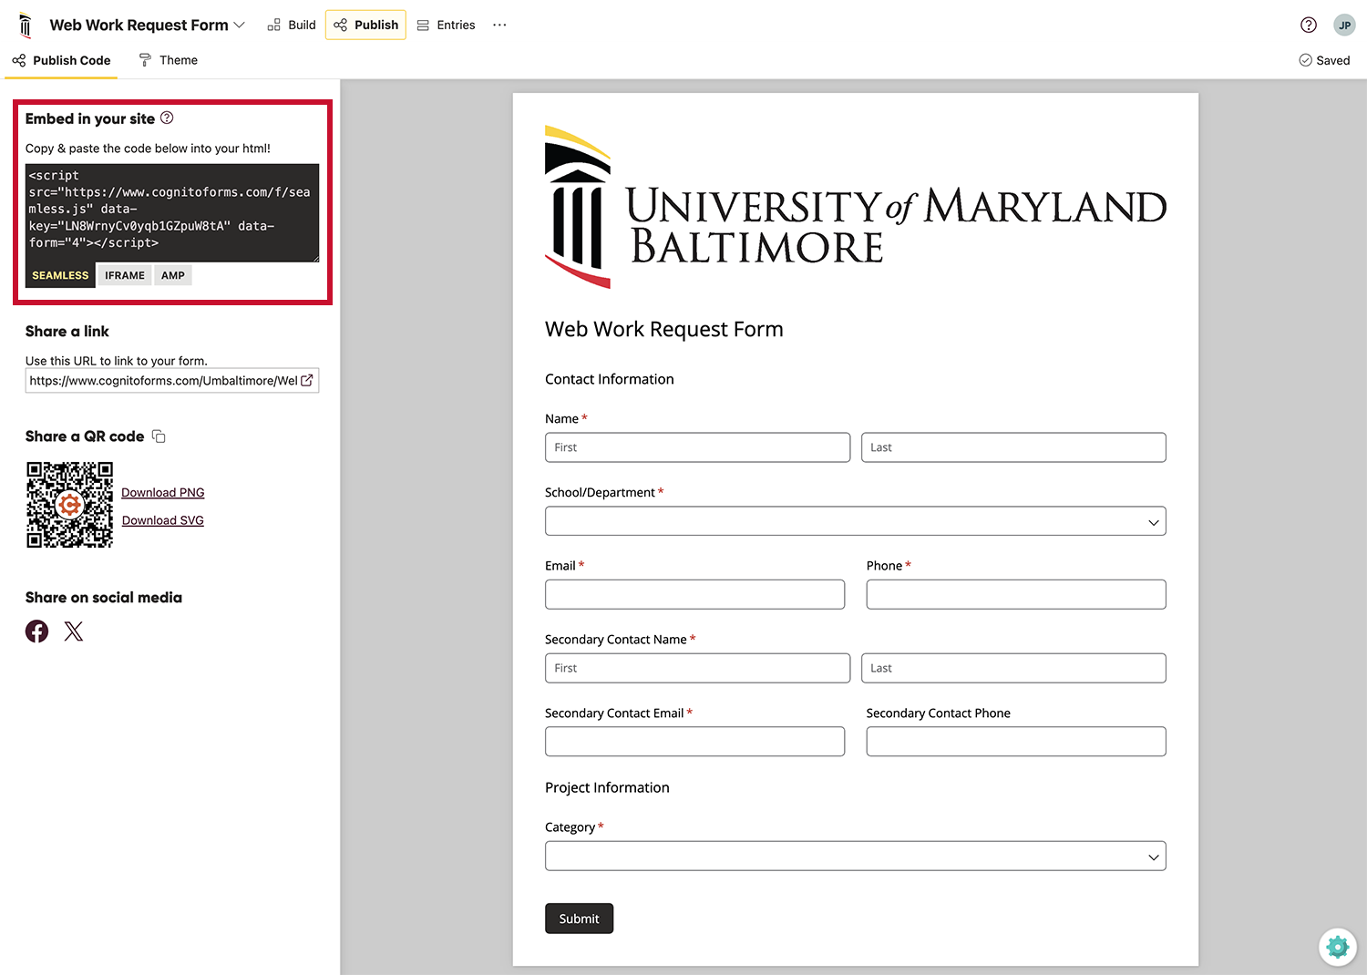This screenshot has width=1367, height=975.
Task: Switch to the Theme tab
Action: coord(169,60)
